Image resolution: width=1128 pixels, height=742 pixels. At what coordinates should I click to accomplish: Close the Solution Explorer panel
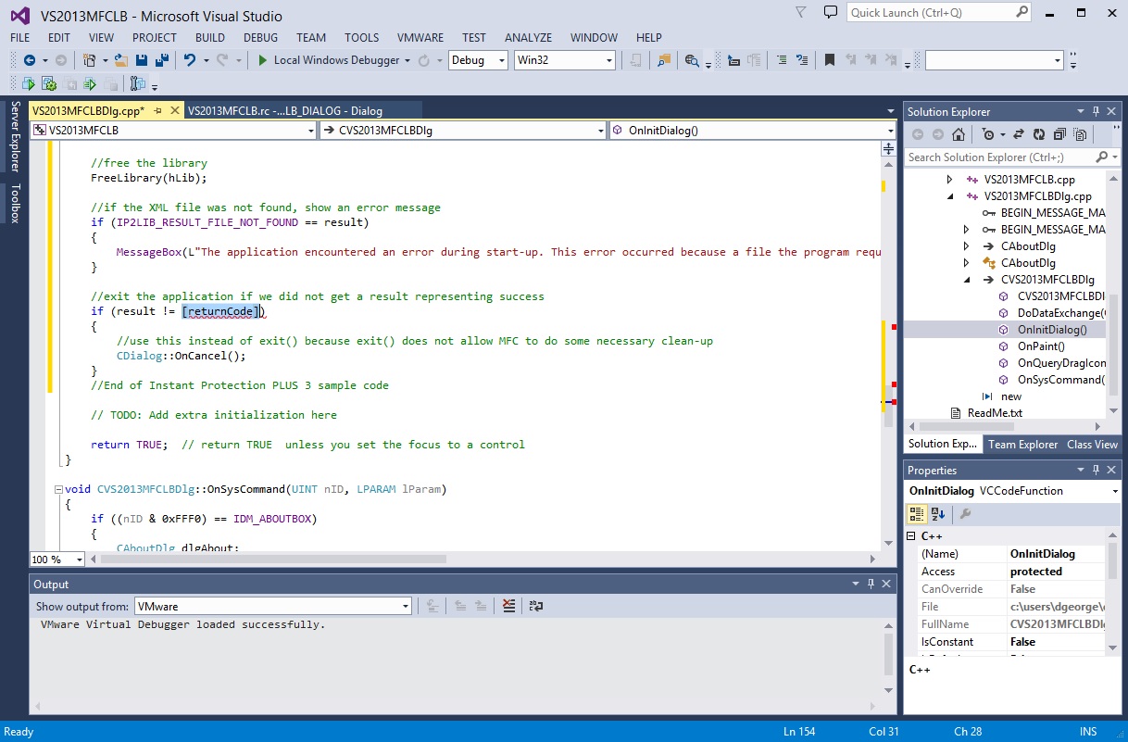[1111, 111]
